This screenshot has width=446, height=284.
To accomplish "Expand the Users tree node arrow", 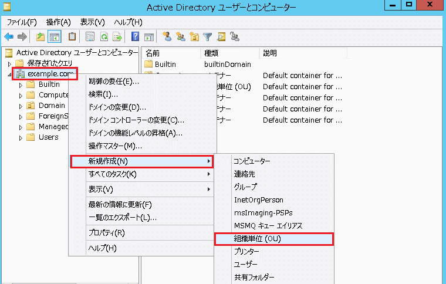I will [x=21, y=138].
